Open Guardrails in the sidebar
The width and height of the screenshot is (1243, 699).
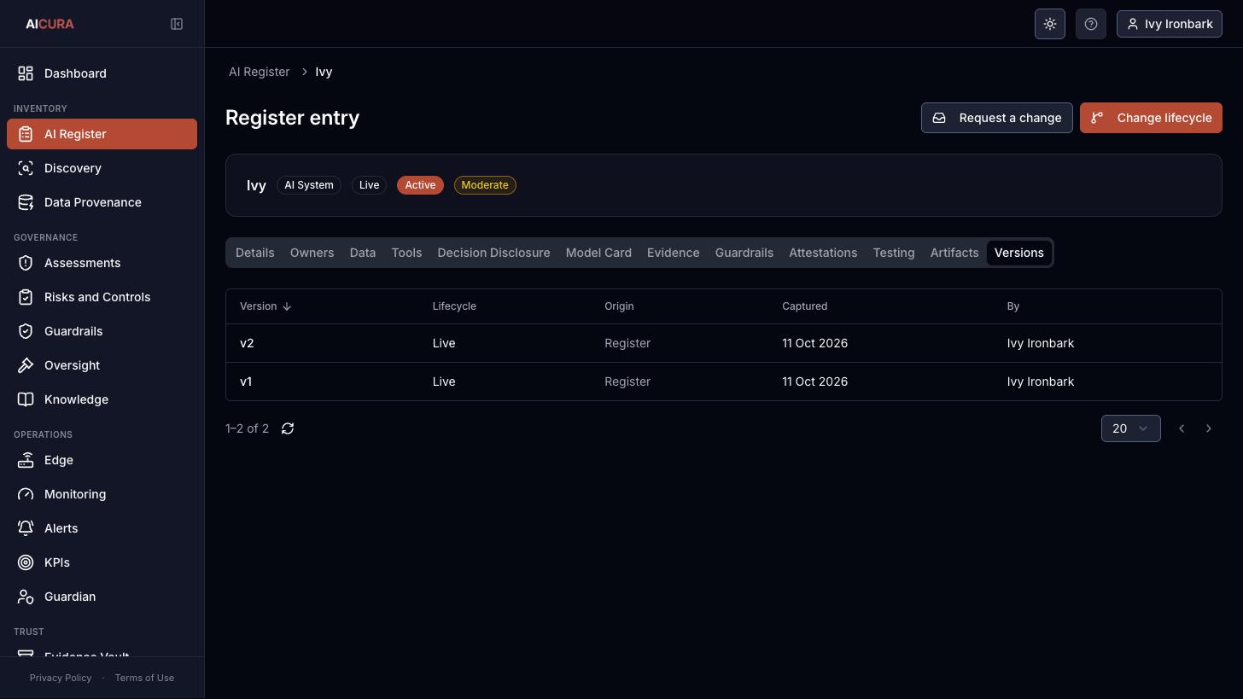coord(102,331)
